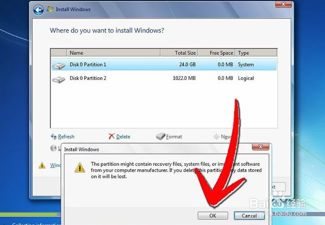Click Free Space 0.0 MB for Partition 1
Screen dimensions: 325x225
click(225, 65)
